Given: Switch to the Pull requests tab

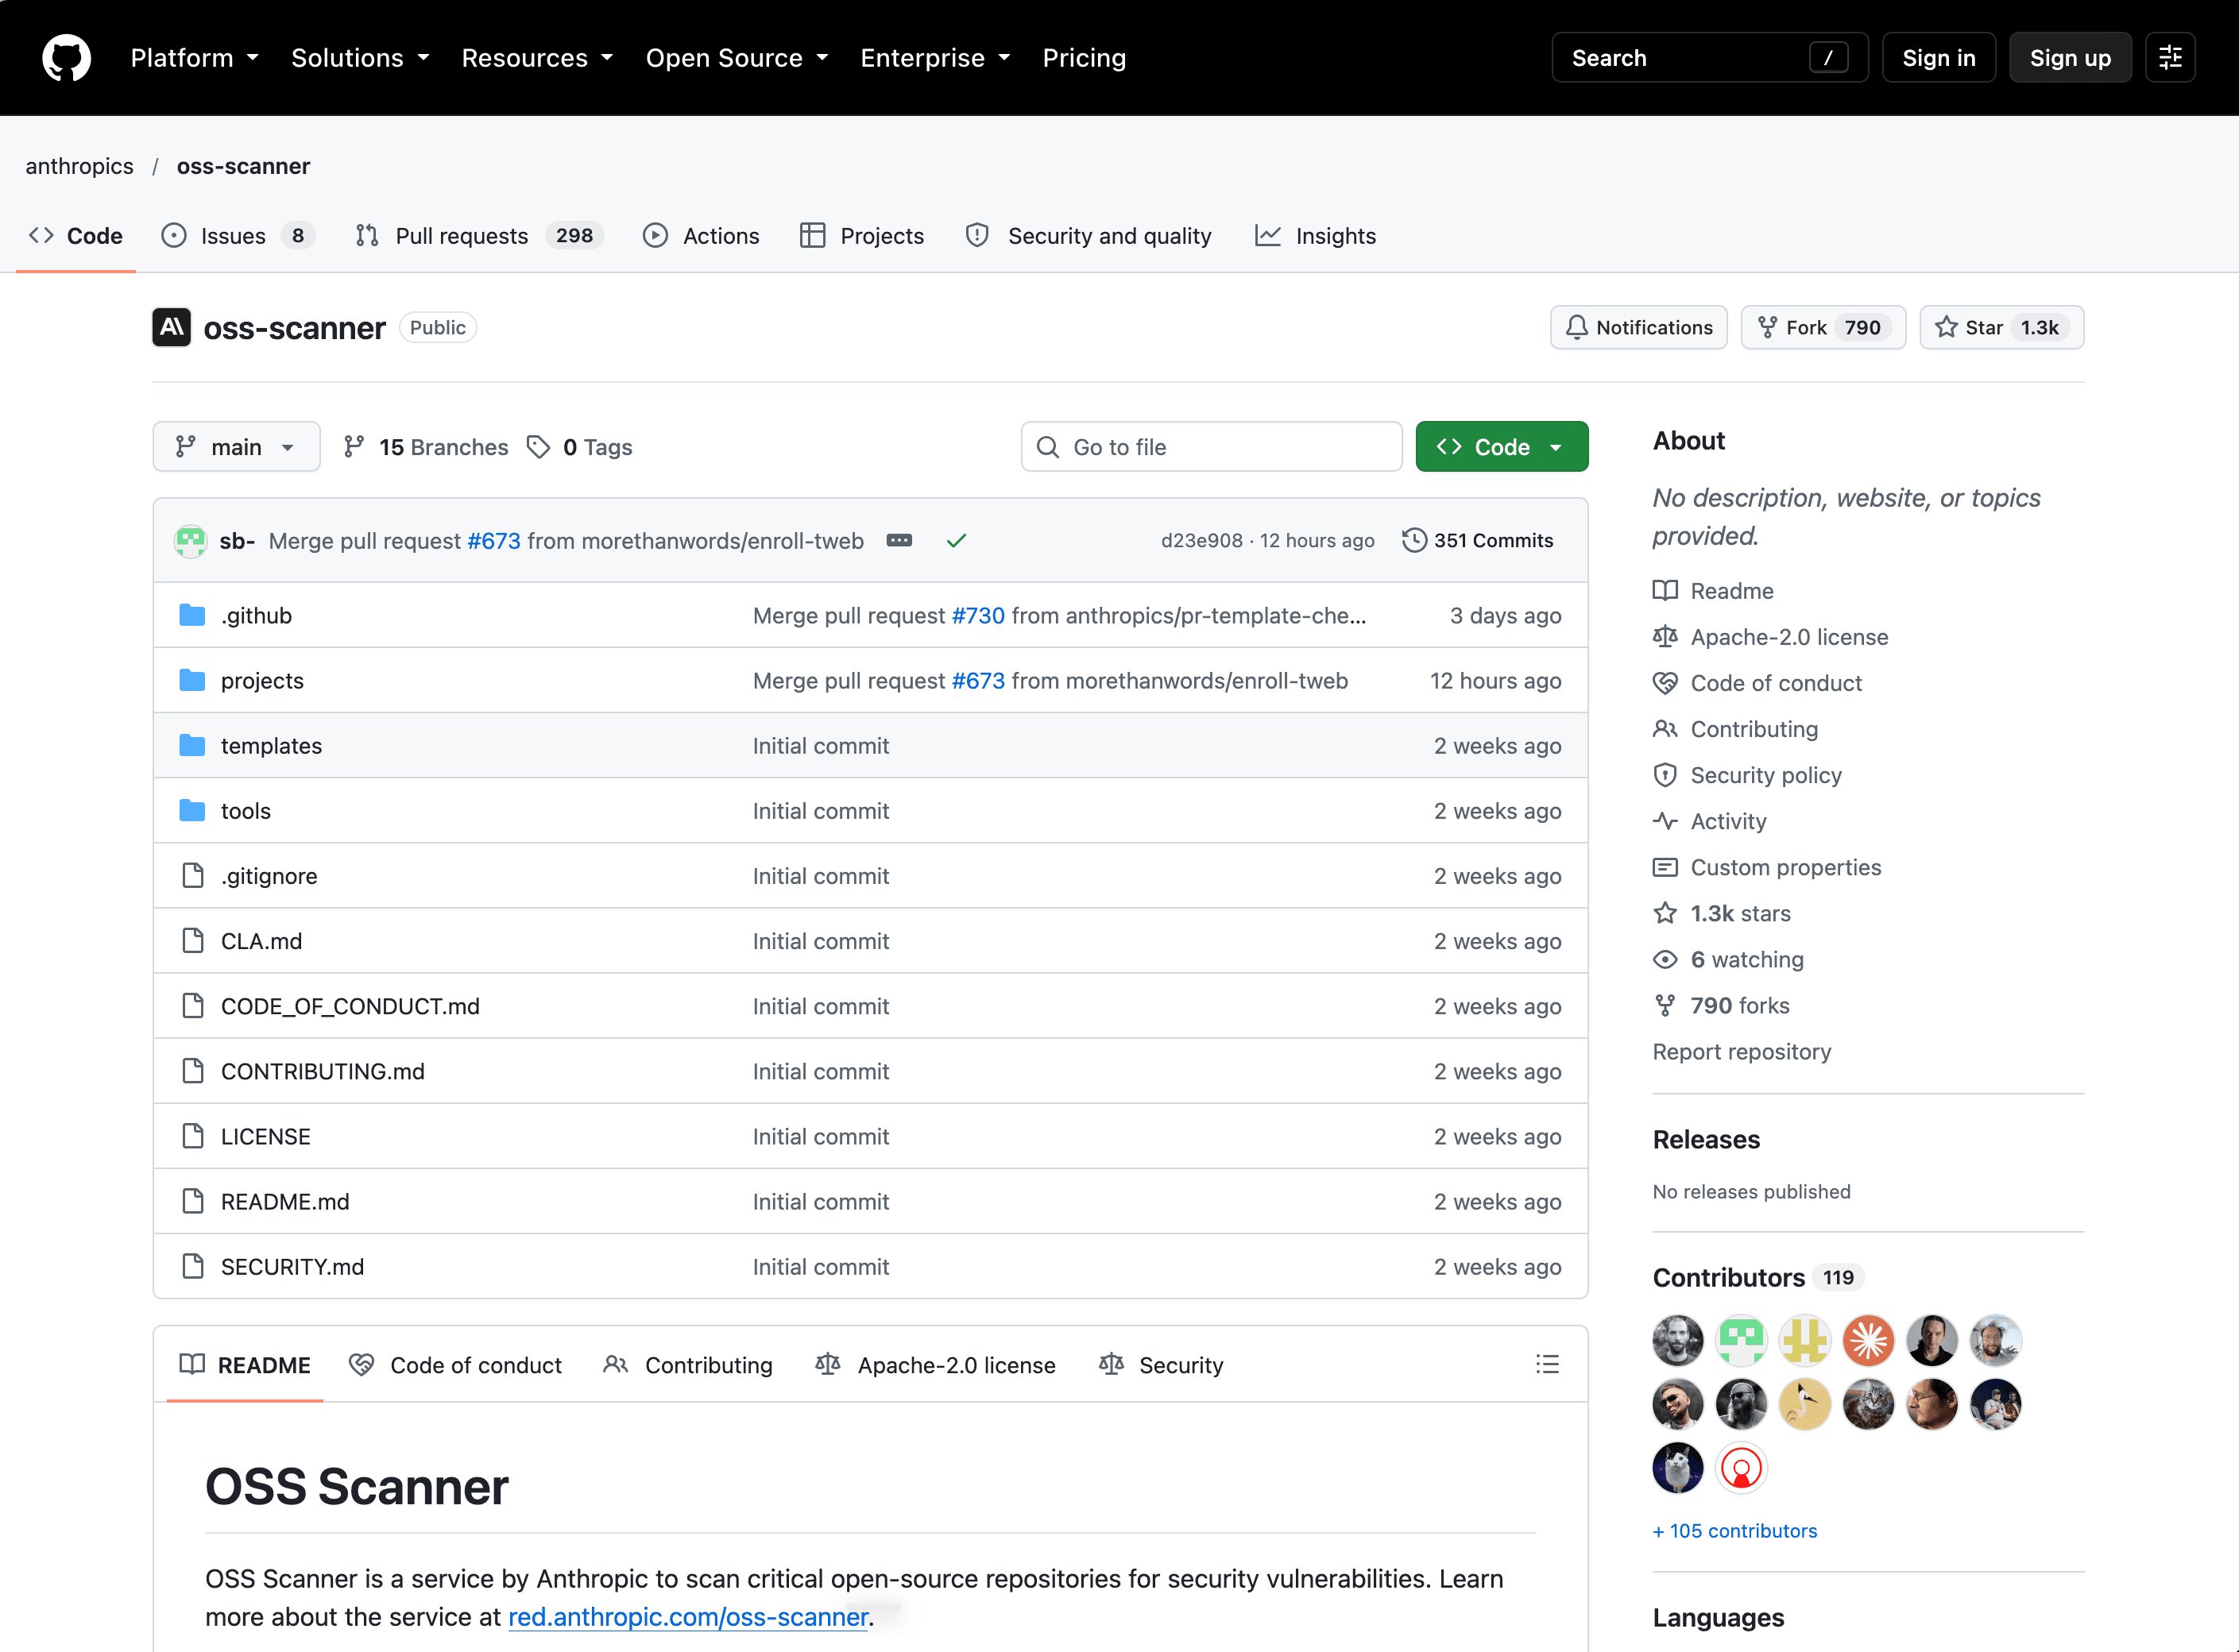Looking at the screenshot, I should pos(479,235).
